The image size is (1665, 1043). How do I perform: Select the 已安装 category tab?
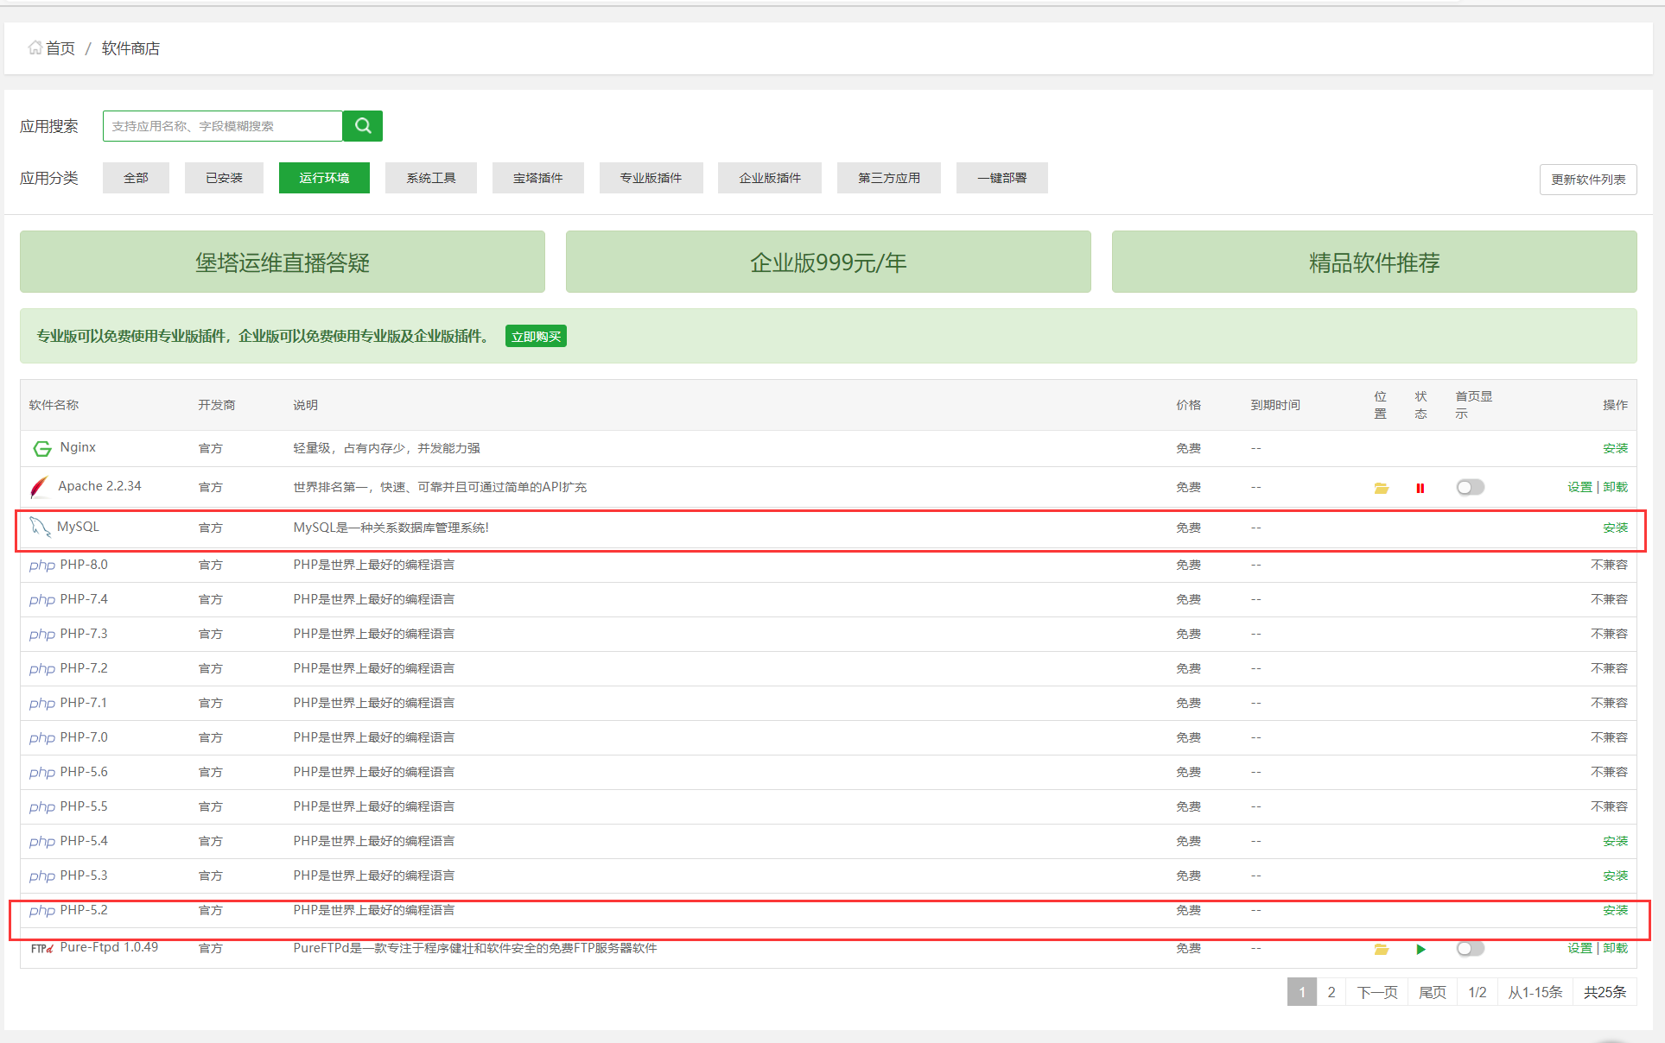pos(224,178)
